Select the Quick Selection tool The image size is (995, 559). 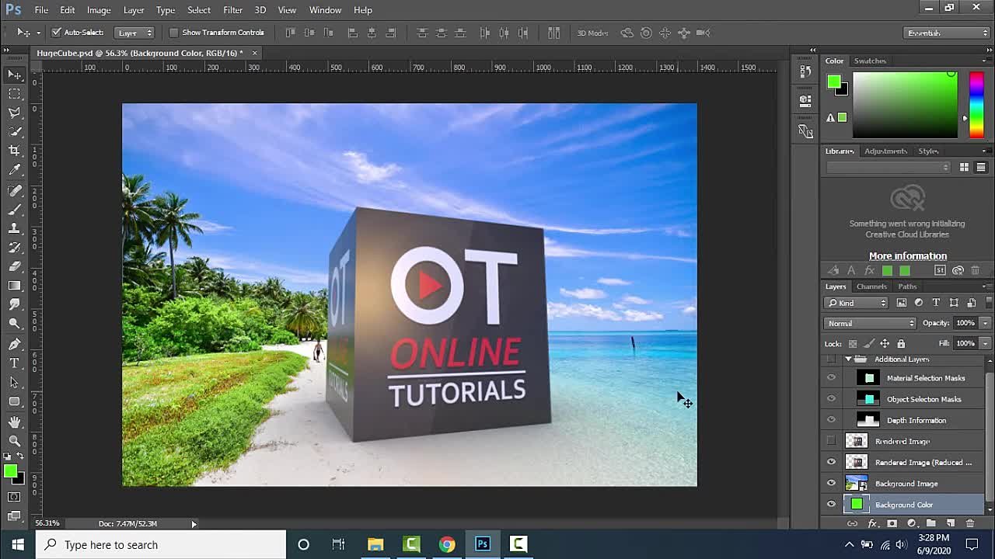pyautogui.click(x=15, y=132)
